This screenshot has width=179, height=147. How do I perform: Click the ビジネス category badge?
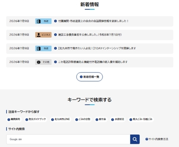[x=43, y=35]
